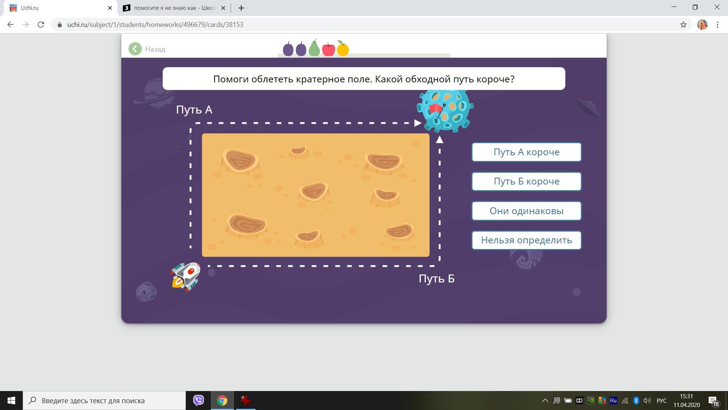Close the Uchi.ru tab
The image size is (728, 410).
pos(110,8)
